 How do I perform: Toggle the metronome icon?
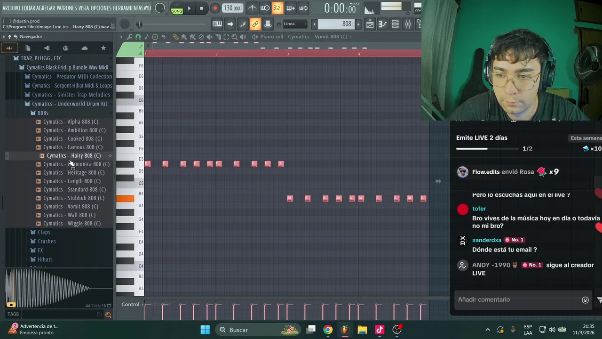pyautogui.click(x=253, y=8)
